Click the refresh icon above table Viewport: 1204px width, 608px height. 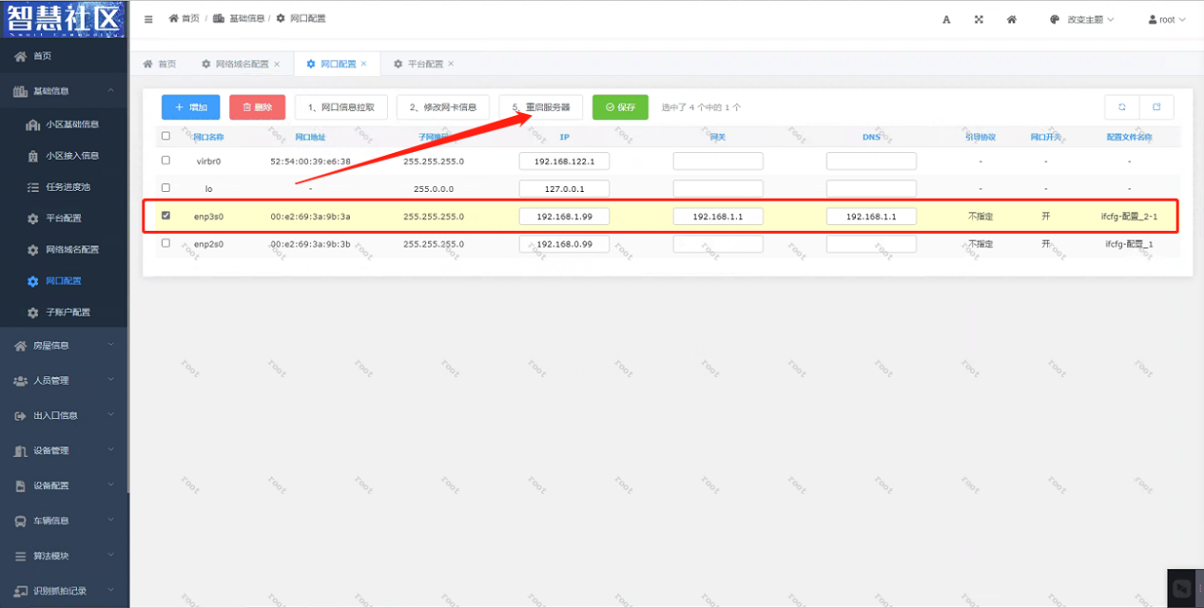point(1121,107)
